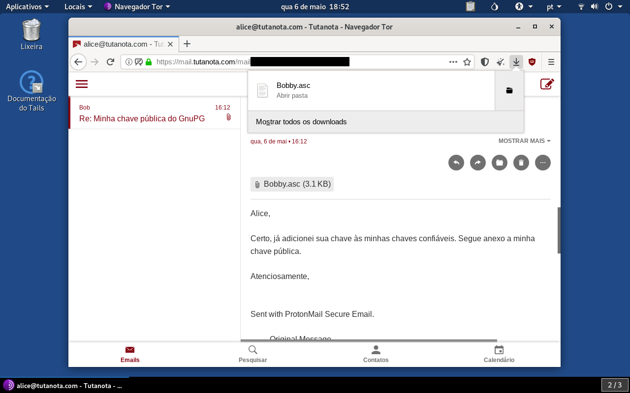This screenshot has height=393, width=630.
Task: Select the alice@tutanota.com browser tab
Action: point(123,44)
